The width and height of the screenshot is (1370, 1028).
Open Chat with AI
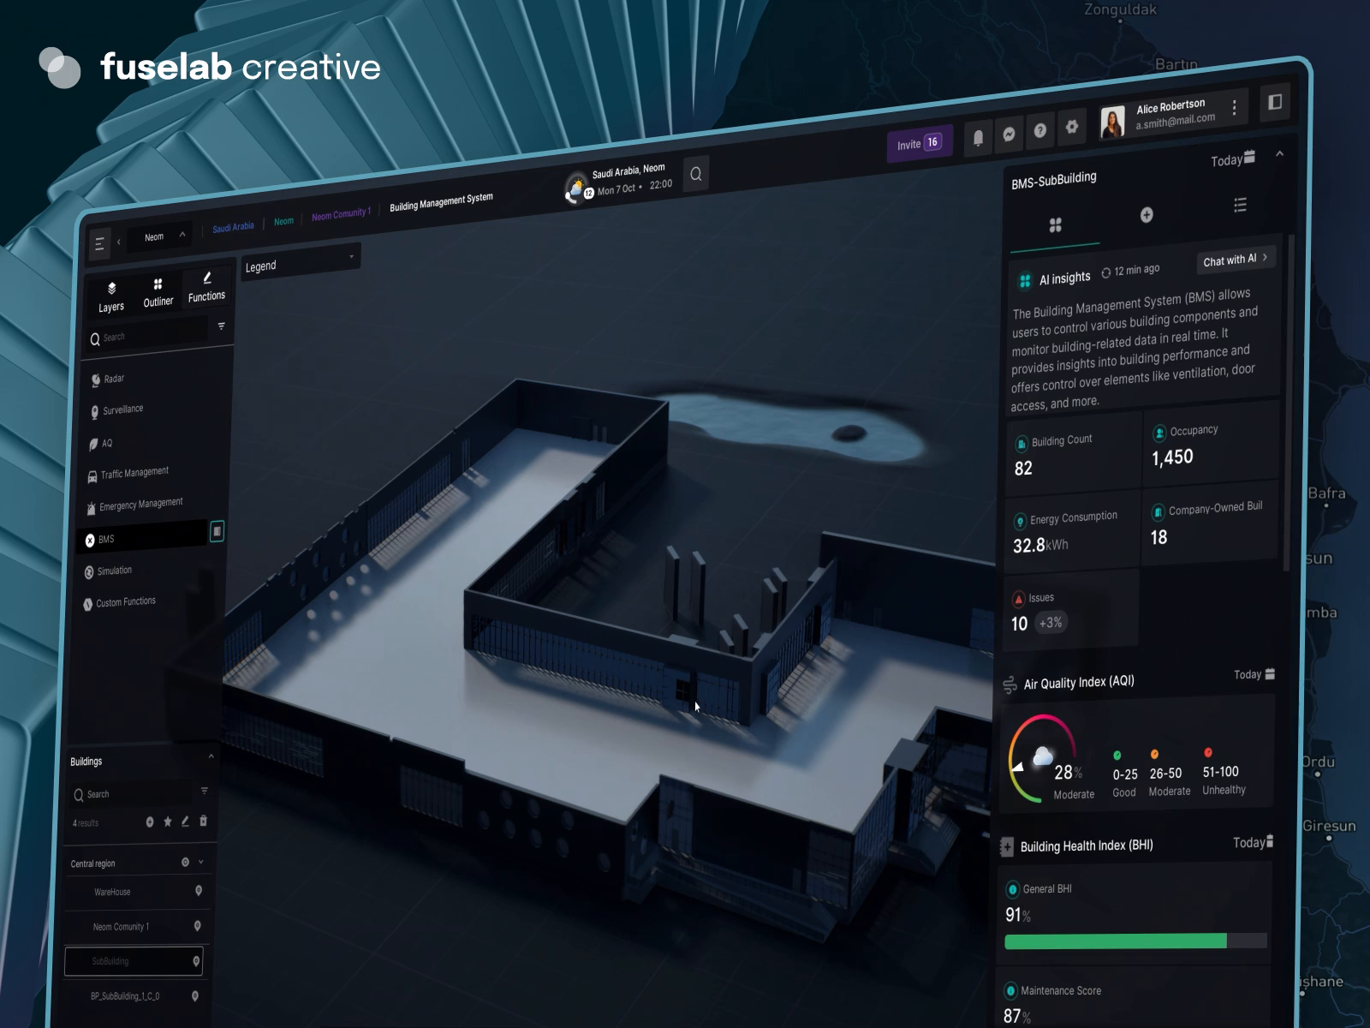[1235, 259]
